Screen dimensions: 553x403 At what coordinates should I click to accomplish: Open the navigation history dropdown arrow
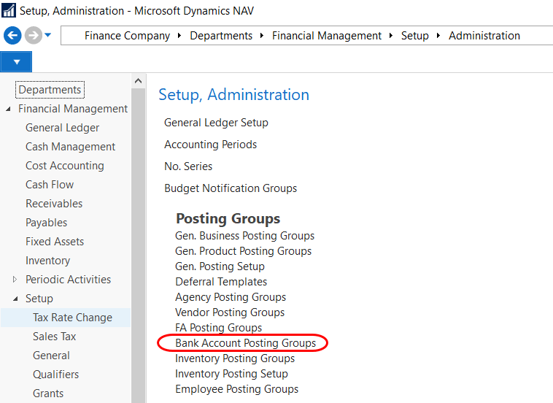(48, 35)
